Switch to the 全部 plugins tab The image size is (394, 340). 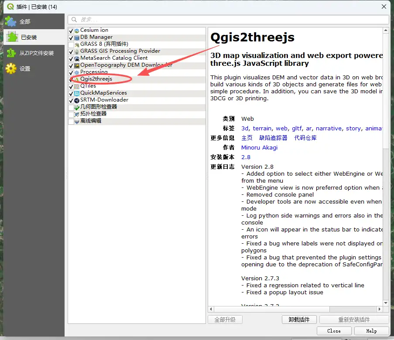click(x=25, y=21)
